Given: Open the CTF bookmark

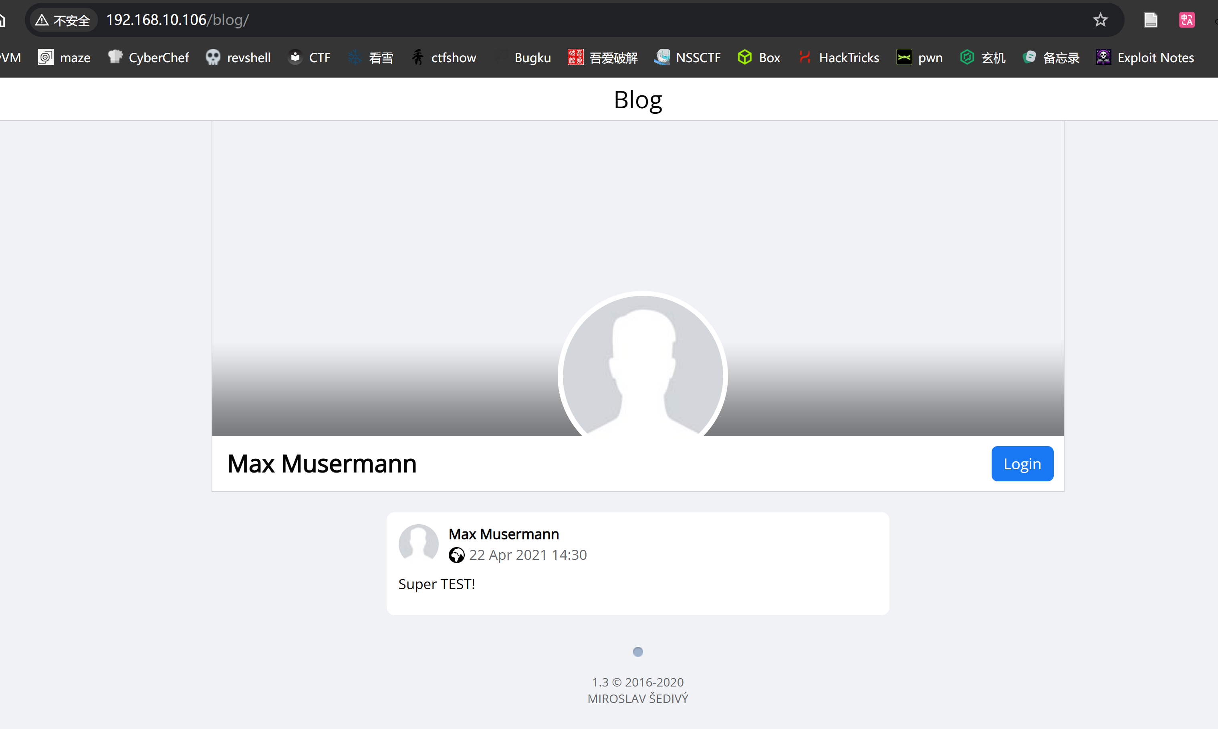Looking at the screenshot, I should 309,57.
